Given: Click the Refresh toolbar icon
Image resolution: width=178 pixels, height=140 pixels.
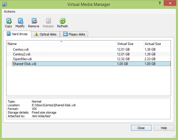Looking at the screenshot, I should 62,21.
